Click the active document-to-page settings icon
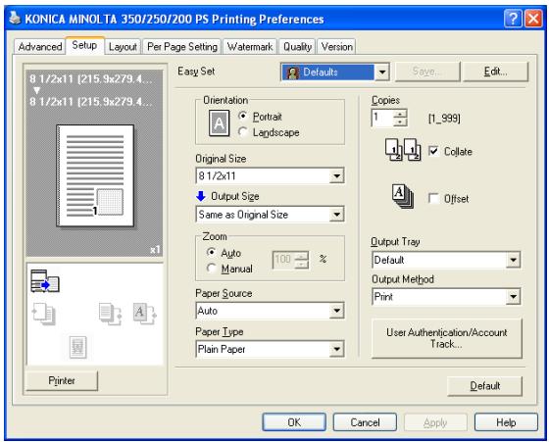Viewport: 549px width, 442px height. [x=45, y=280]
